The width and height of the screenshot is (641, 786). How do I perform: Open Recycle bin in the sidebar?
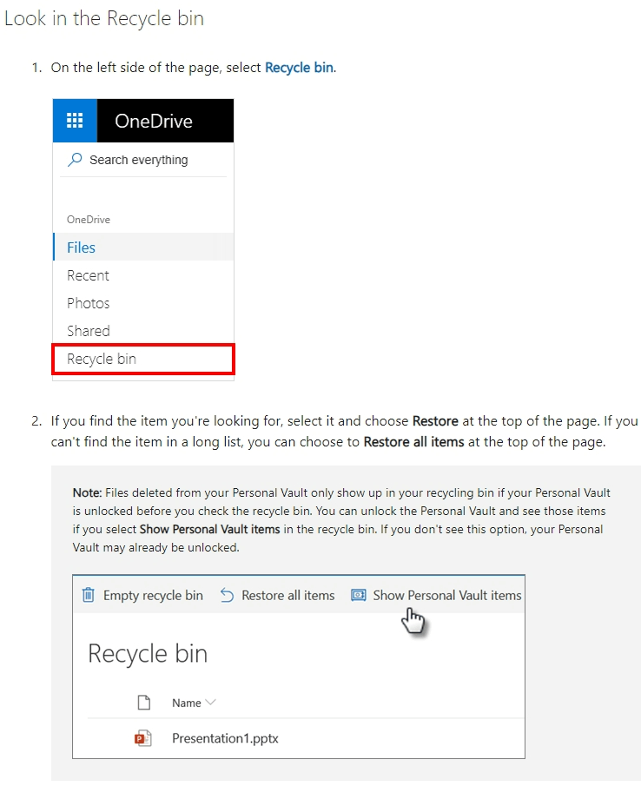point(143,359)
